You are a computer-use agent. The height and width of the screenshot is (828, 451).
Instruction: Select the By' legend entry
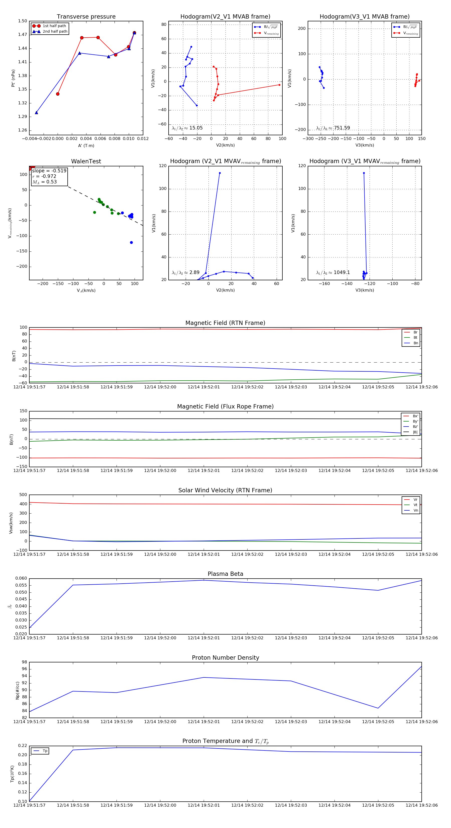coord(411,421)
